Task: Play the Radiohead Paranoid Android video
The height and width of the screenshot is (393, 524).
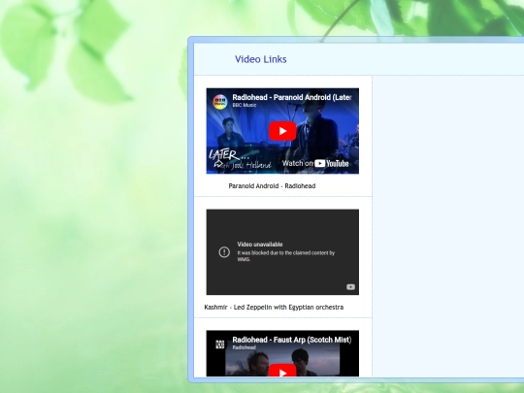Action: [282, 131]
